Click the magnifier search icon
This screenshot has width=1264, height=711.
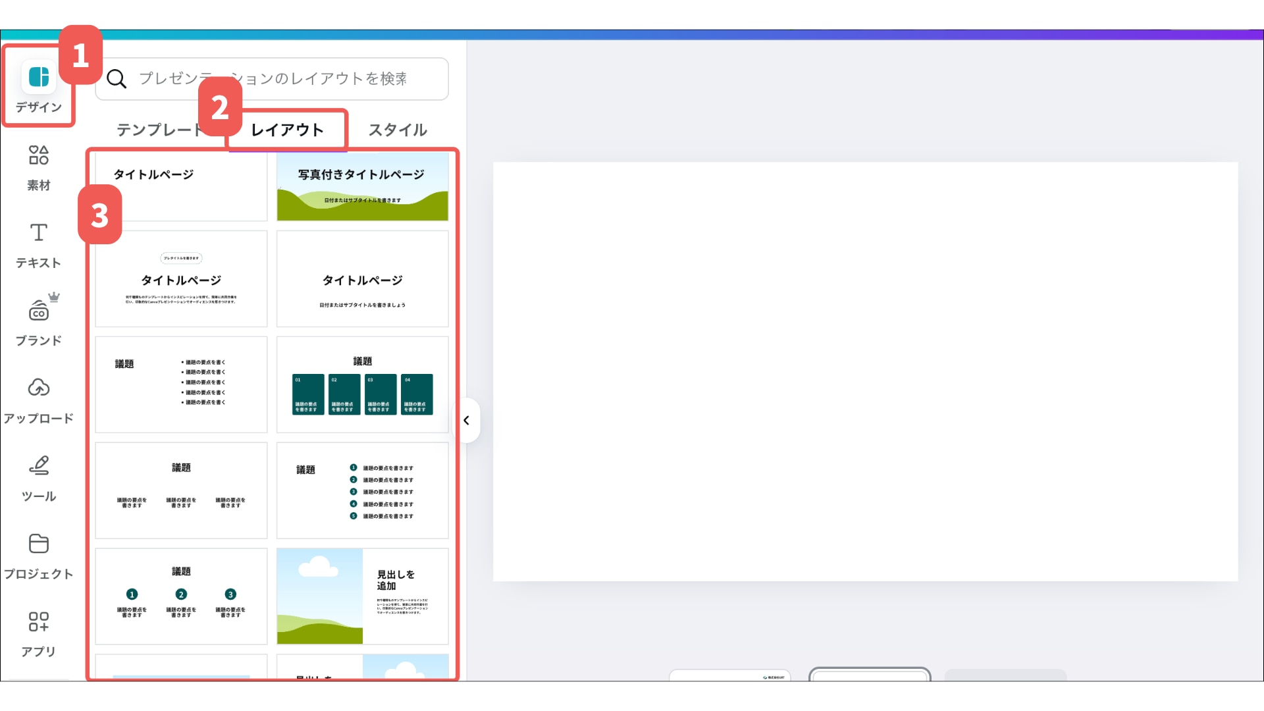(x=117, y=79)
